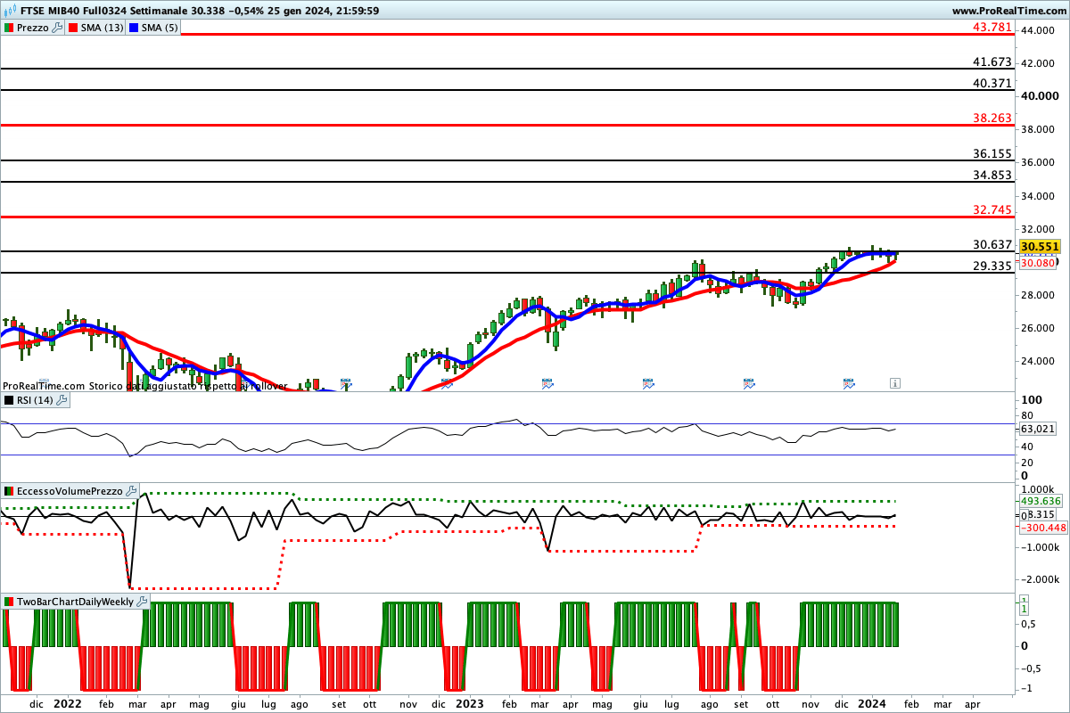The image size is (1070, 713).
Task: Click the 63,021 RSI value tag
Action: pyautogui.click(x=1038, y=429)
